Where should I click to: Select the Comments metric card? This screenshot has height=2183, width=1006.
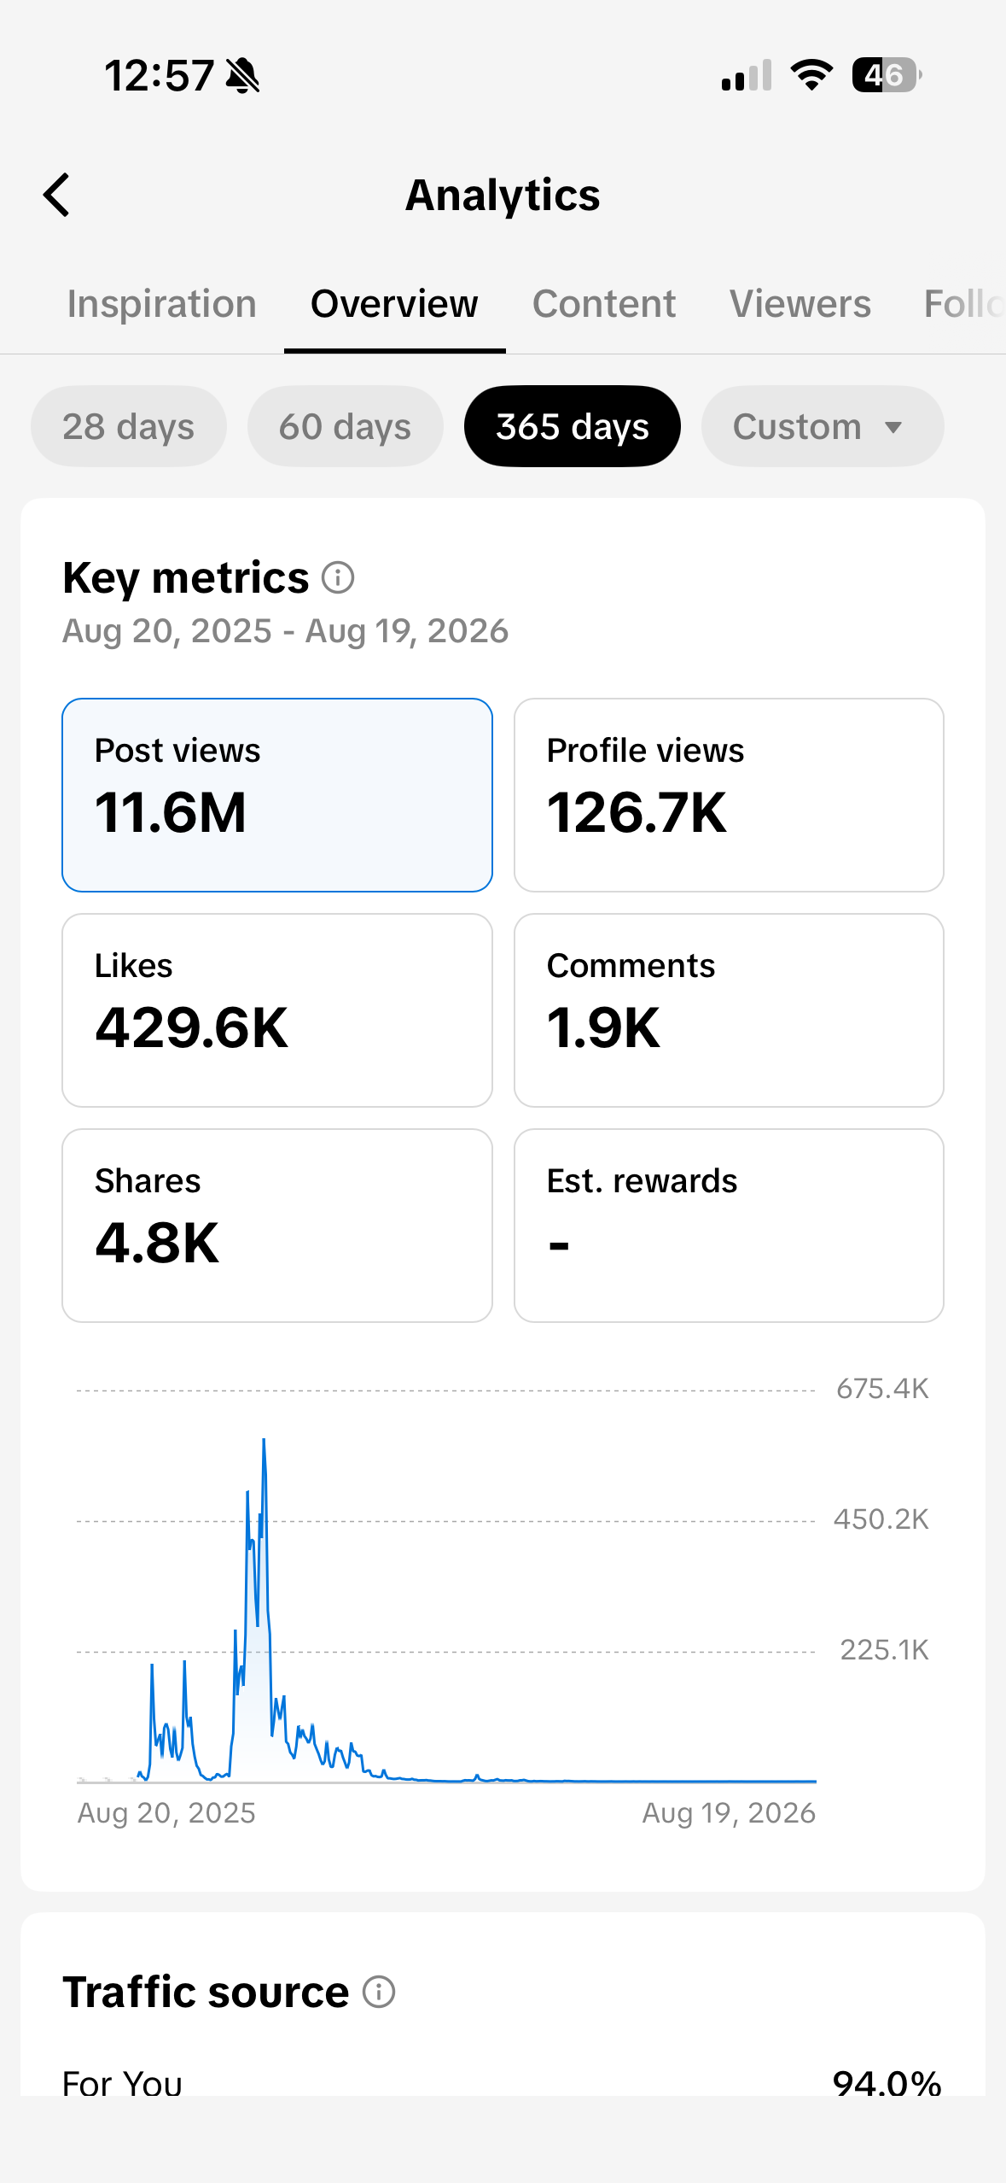pyautogui.click(x=729, y=1010)
